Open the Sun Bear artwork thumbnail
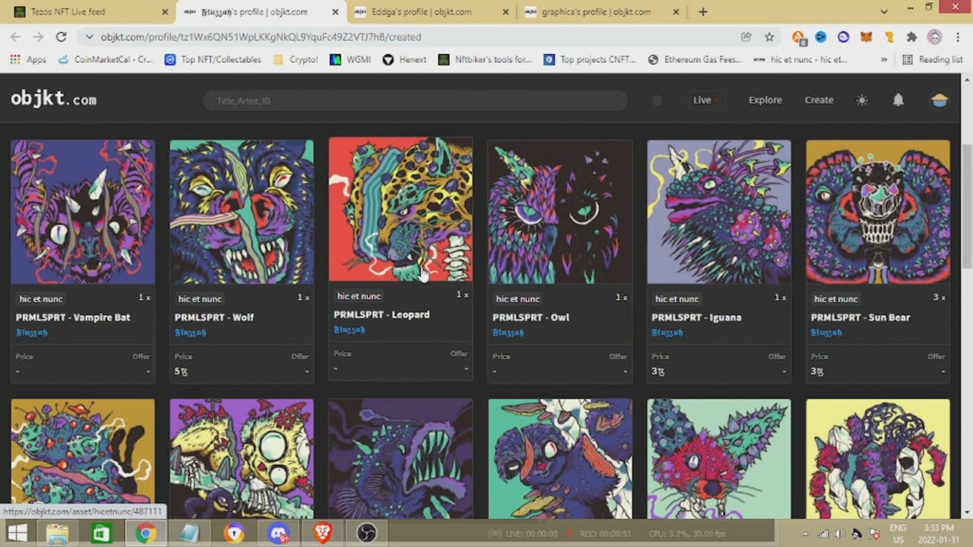The image size is (973, 547). click(x=878, y=211)
